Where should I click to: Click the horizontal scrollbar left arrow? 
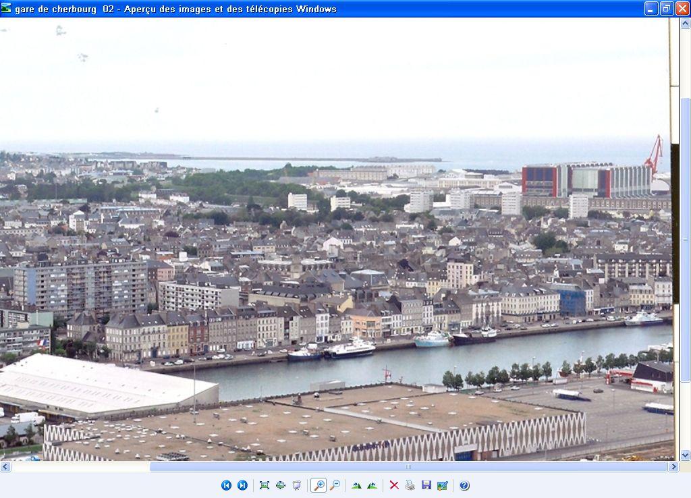[5, 466]
